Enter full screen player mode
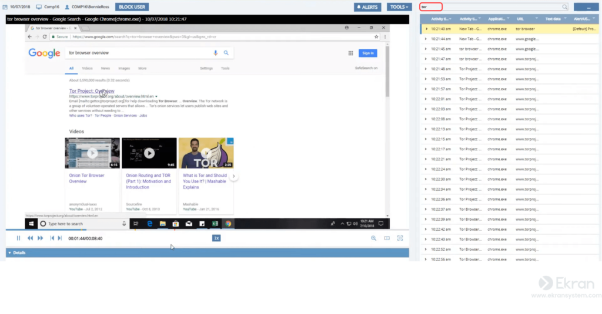Image resolution: width=602 pixels, height=314 pixels. click(x=400, y=238)
